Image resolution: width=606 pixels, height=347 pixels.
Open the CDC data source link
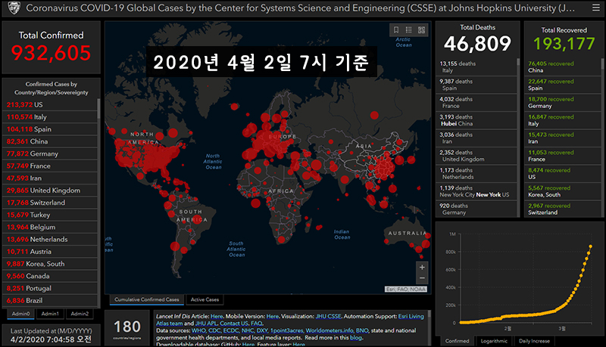click(x=214, y=330)
